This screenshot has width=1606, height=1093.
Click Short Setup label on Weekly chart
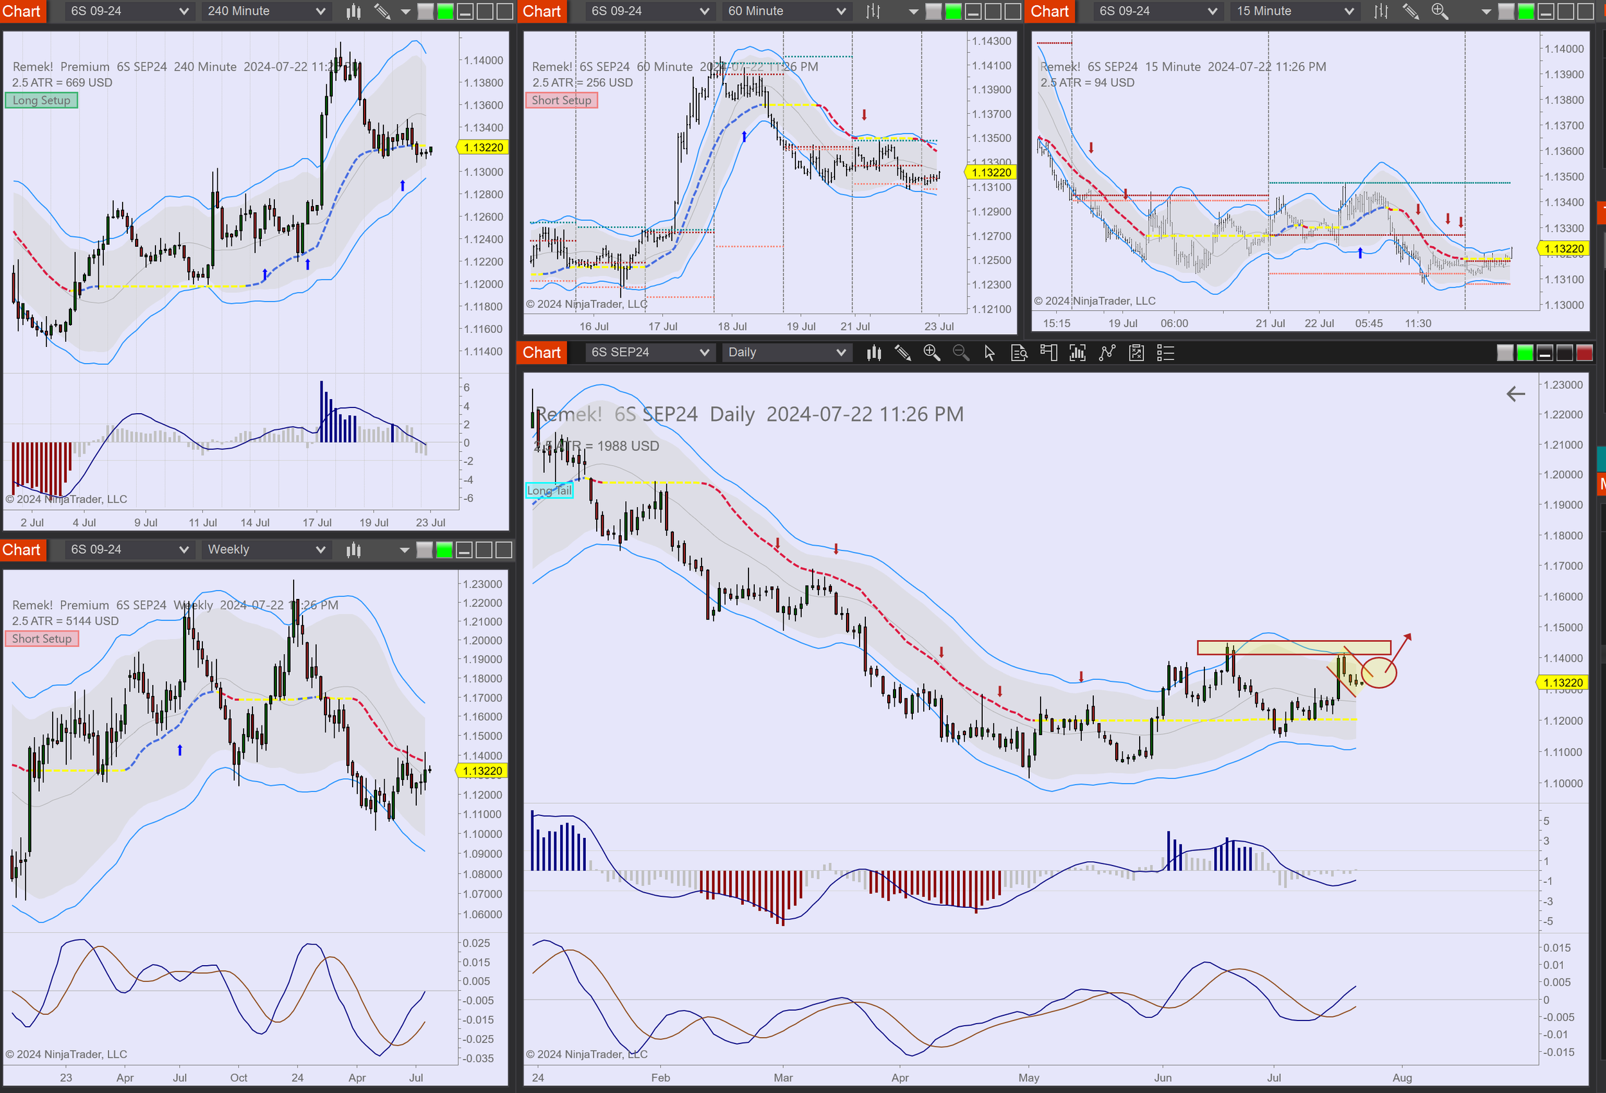(42, 639)
